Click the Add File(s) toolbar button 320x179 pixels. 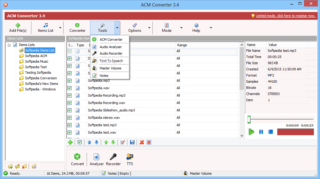18,28
